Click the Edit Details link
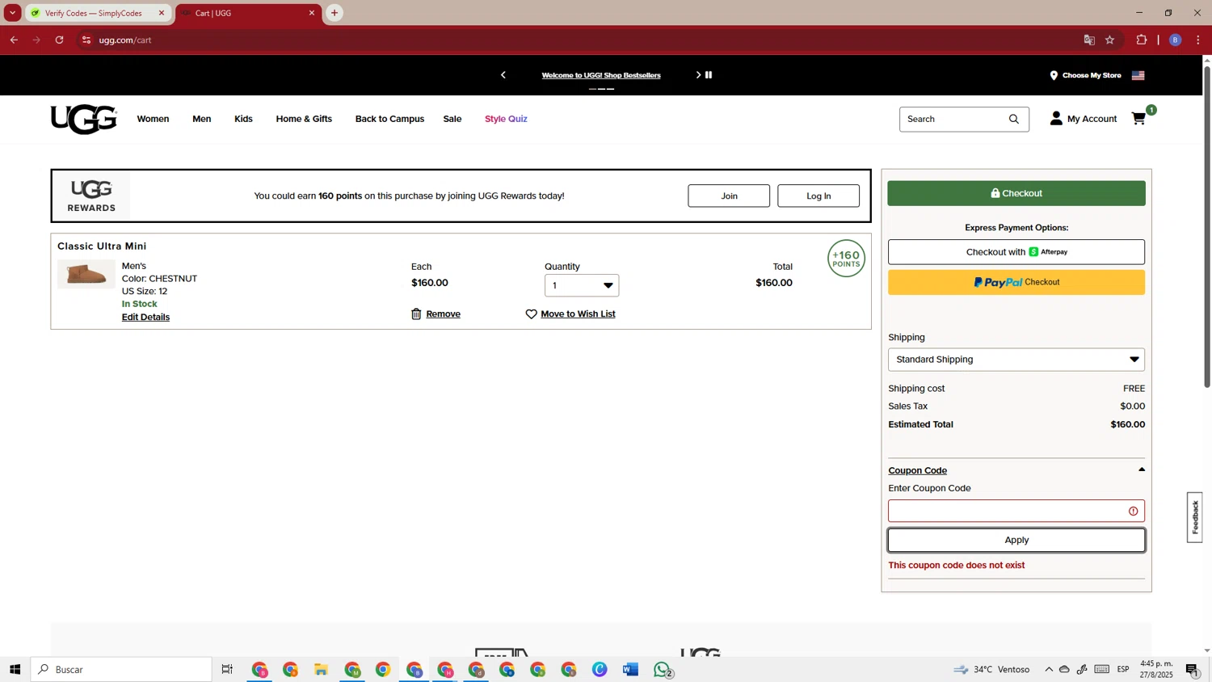The image size is (1212, 682). (145, 317)
